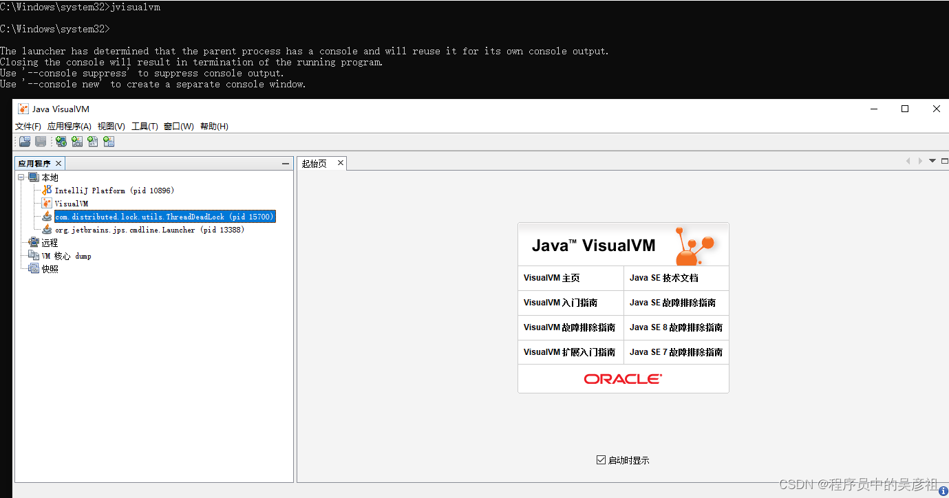The height and width of the screenshot is (498, 949).
Task: Click the Add Snapshot toolbar icon
Action: point(109,141)
